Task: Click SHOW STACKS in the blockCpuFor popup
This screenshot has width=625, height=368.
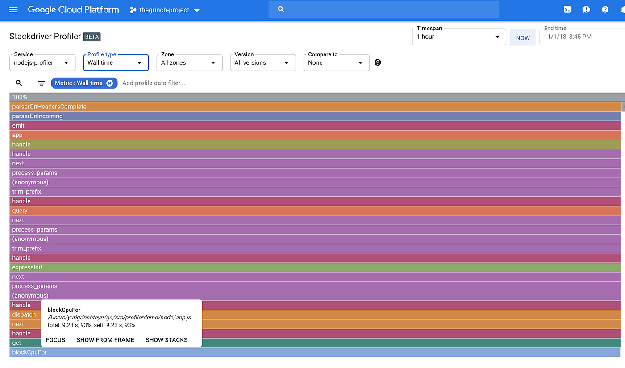Action: pos(167,339)
